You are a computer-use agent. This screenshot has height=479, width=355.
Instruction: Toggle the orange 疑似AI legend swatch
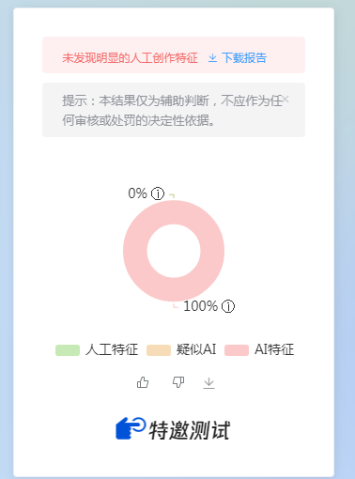pyautogui.click(x=159, y=350)
